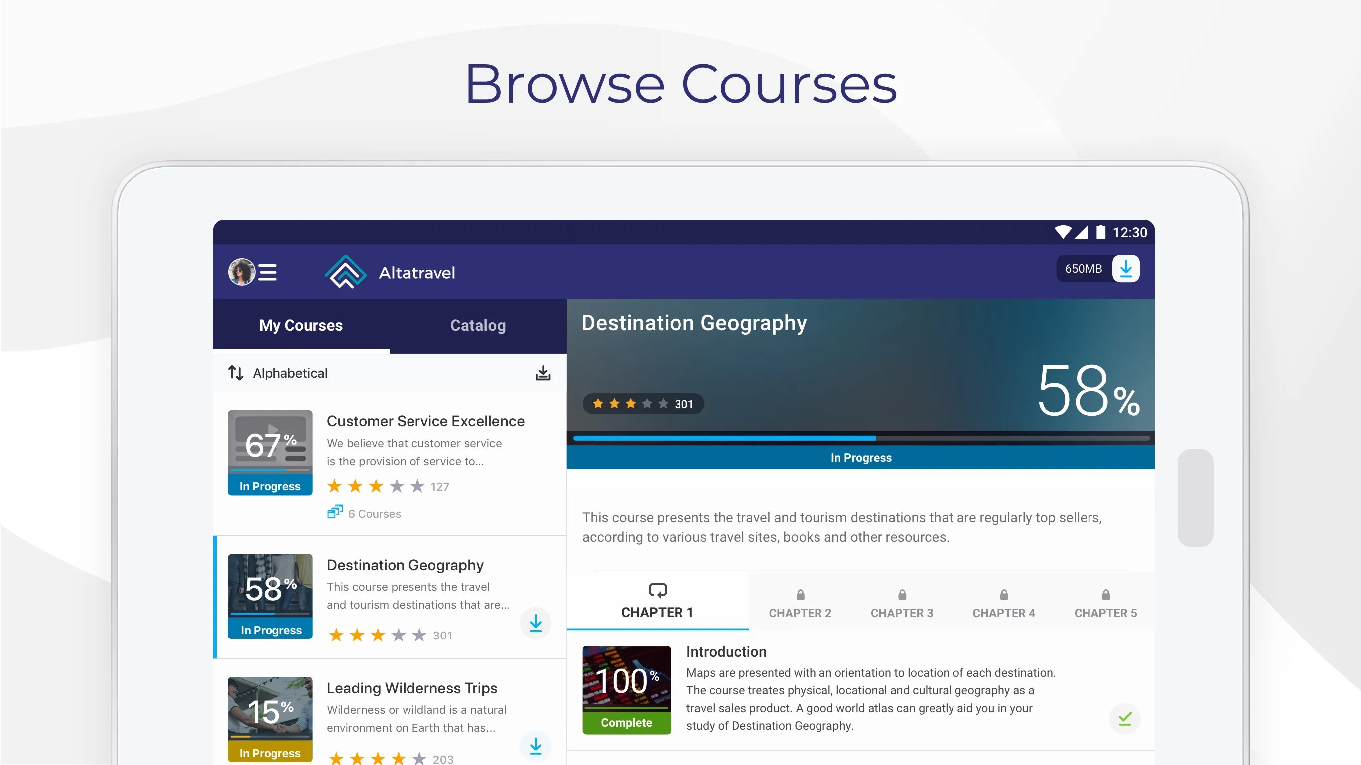Image resolution: width=1361 pixels, height=765 pixels.
Task: Click the user profile avatar icon
Action: click(240, 272)
